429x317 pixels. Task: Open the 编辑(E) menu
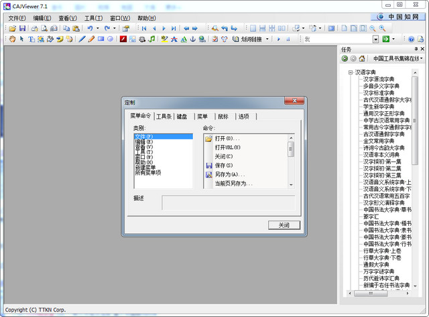coord(42,18)
